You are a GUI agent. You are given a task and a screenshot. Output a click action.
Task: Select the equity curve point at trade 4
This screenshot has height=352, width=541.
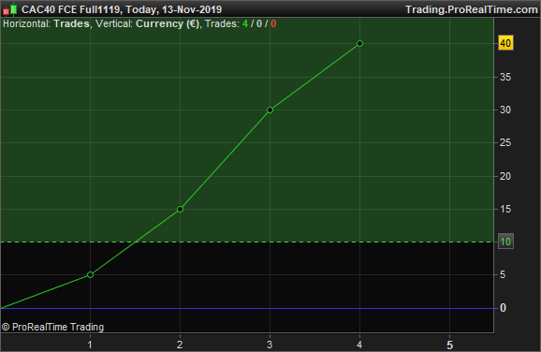[x=359, y=43]
